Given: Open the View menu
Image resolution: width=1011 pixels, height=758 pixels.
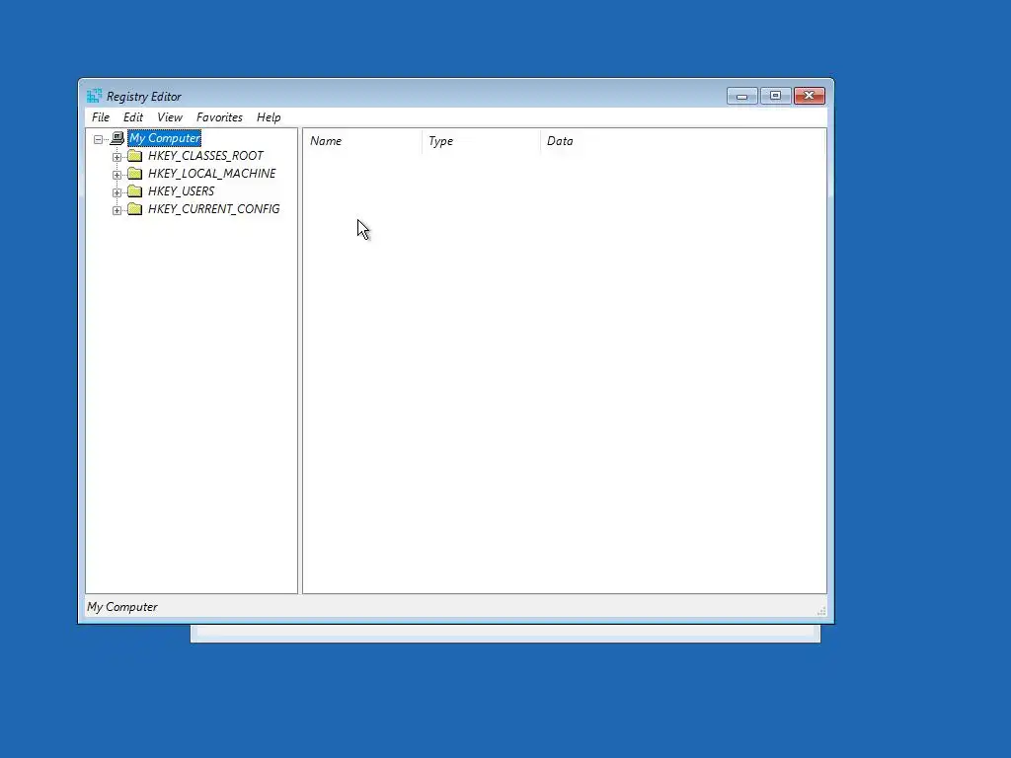Looking at the screenshot, I should click(x=170, y=117).
